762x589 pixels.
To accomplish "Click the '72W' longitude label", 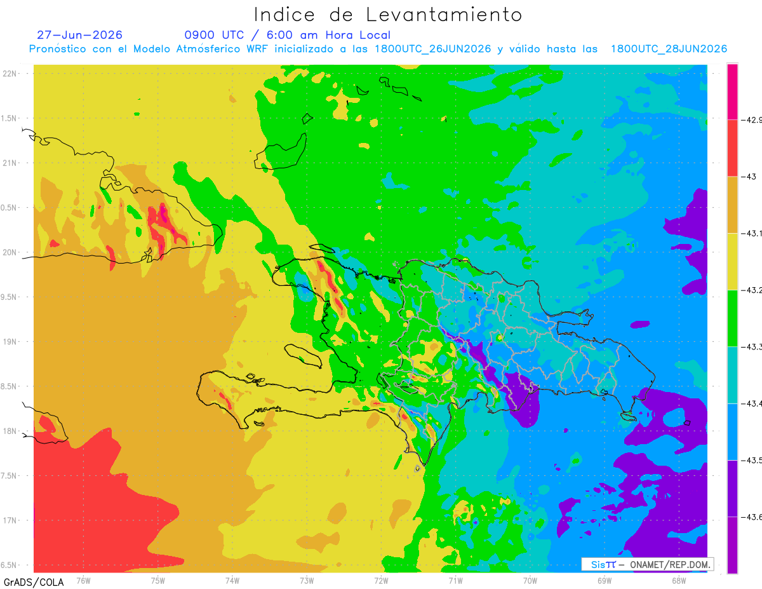I will [381, 580].
